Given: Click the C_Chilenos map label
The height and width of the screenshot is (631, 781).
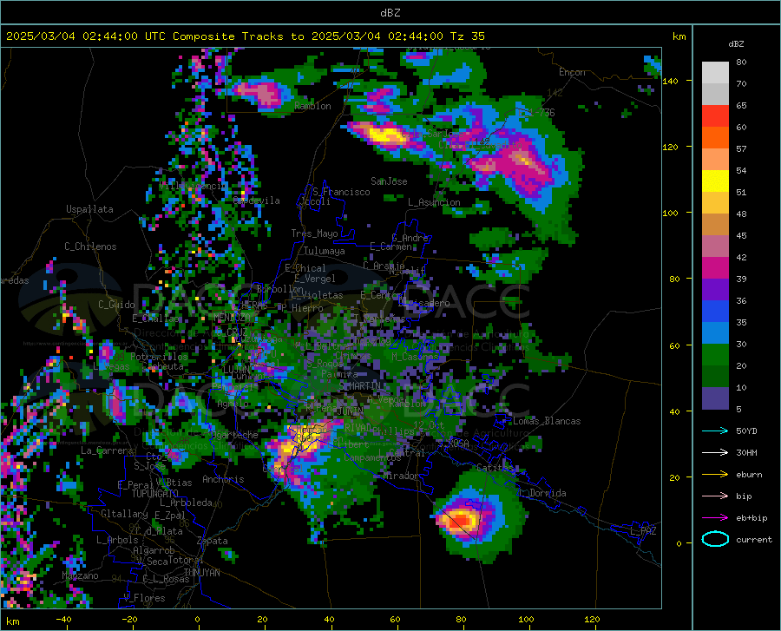Looking at the screenshot, I should tap(90, 246).
